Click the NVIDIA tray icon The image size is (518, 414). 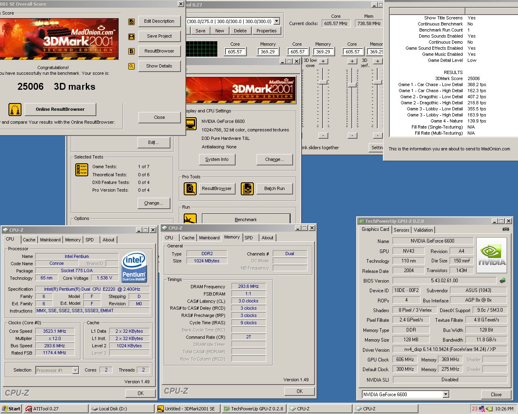click(490, 409)
